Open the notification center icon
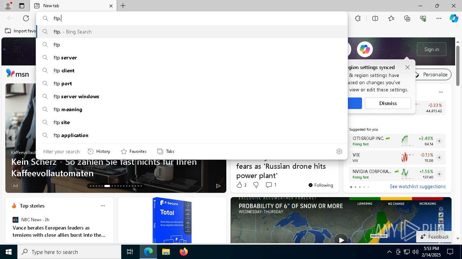This screenshot has height=259, width=462. 450,252
